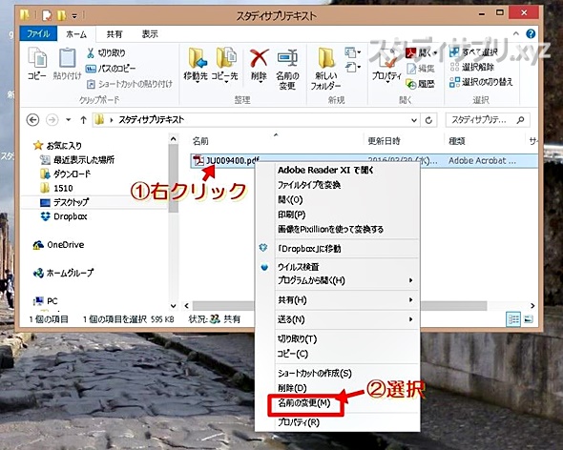Click the Forward navigation arrow

[x=52, y=119]
